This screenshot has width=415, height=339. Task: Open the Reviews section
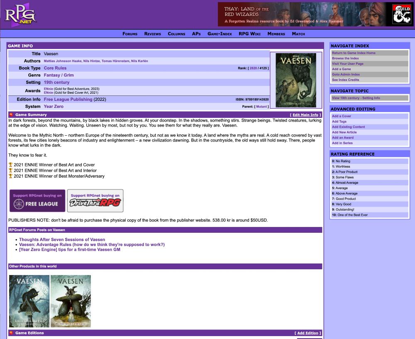tap(152, 34)
